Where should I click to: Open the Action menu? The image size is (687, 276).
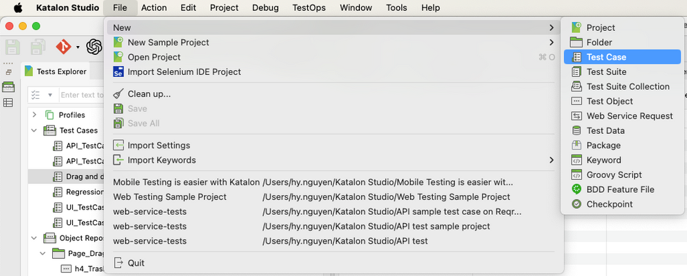click(154, 8)
